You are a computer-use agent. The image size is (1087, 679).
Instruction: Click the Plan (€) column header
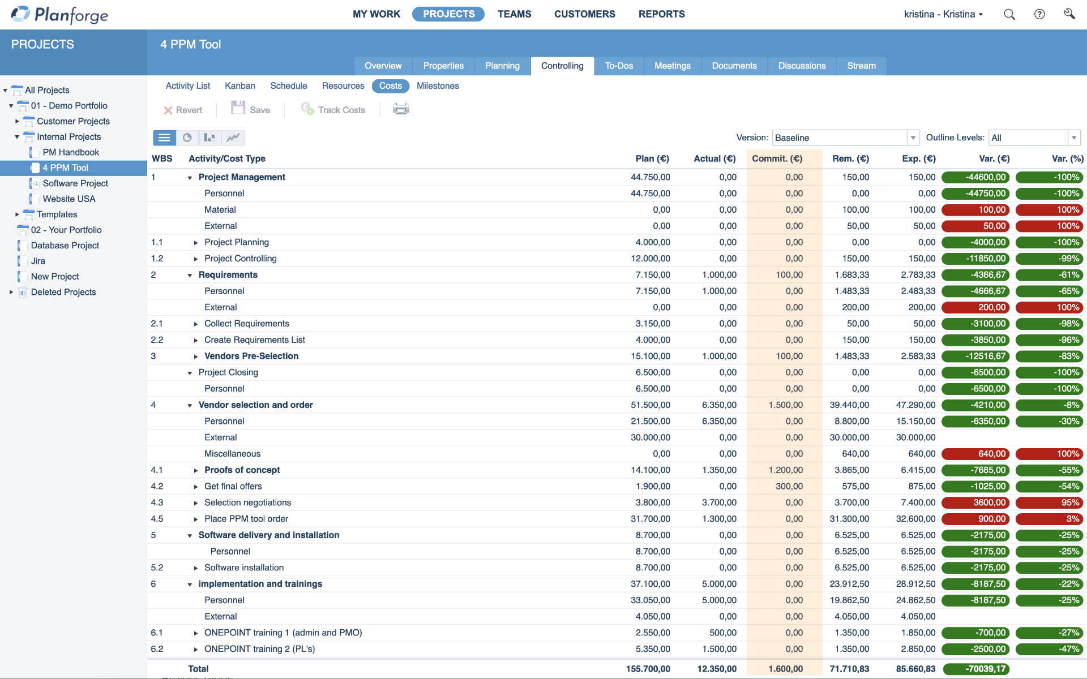pos(652,159)
